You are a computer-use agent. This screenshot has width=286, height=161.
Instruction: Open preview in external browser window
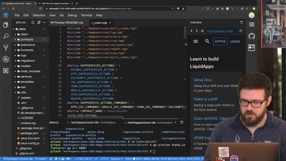241,31
